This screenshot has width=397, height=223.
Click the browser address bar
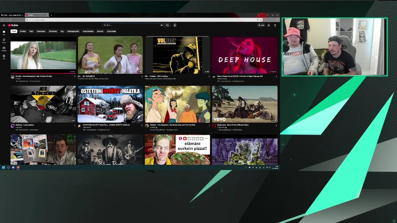[x=143, y=20]
